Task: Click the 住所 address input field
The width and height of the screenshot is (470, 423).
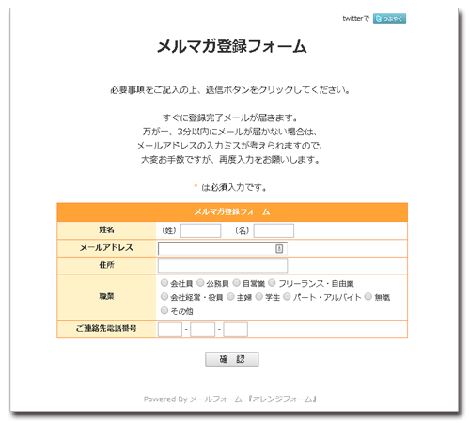Action: click(x=223, y=266)
